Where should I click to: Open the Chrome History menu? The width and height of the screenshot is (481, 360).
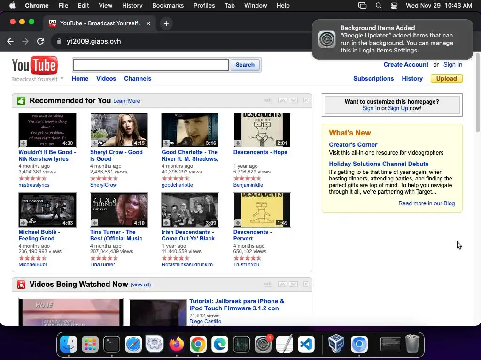[132, 6]
